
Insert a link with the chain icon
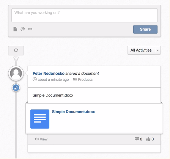30,29
